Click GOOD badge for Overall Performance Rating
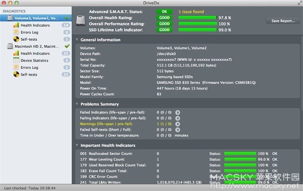303x191 pixels. (164, 24)
